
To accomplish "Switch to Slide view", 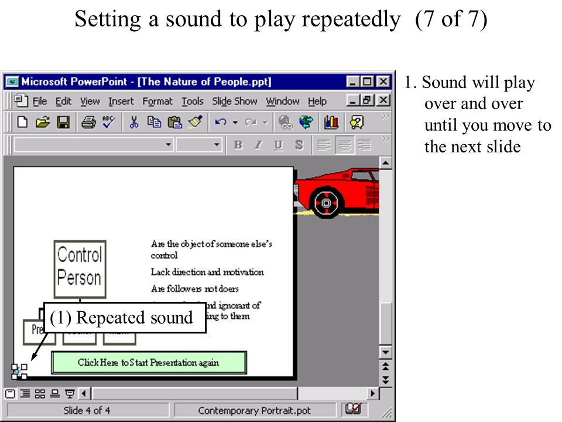I will [x=54, y=394].
